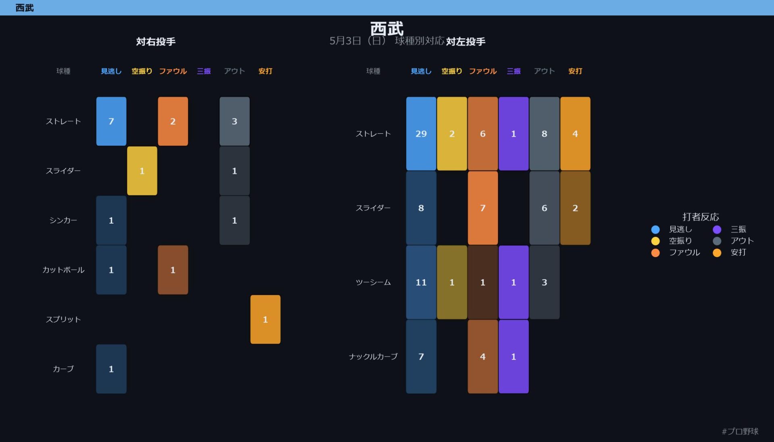Click 見逃し column header in 対右投手 table
Screen dimensions: 774x442
point(111,71)
